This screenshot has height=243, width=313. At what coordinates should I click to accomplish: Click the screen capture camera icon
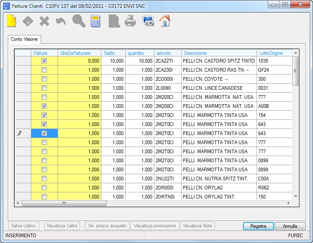click(x=148, y=21)
